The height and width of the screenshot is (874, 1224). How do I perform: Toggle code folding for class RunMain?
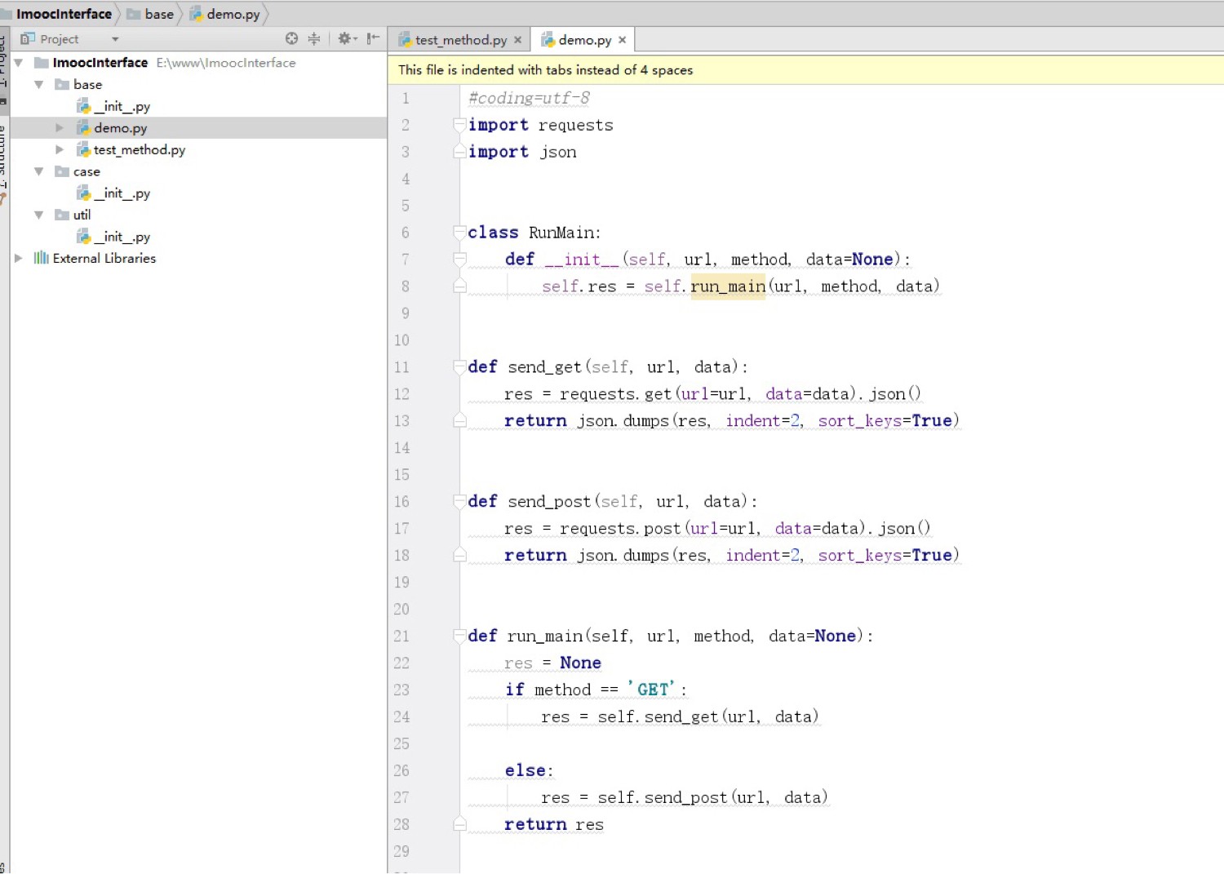coord(459,233)
